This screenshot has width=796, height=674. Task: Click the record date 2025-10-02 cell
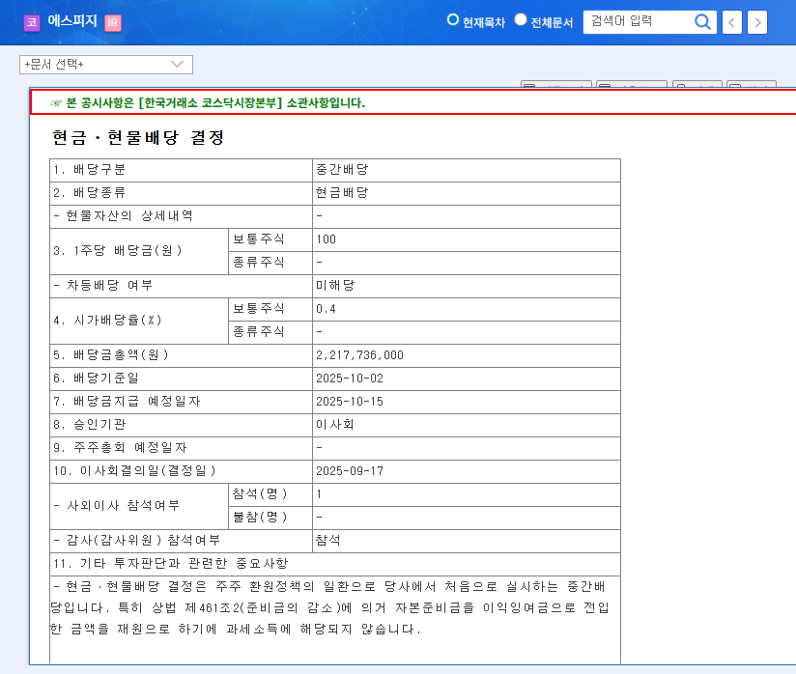coord(348,379)
